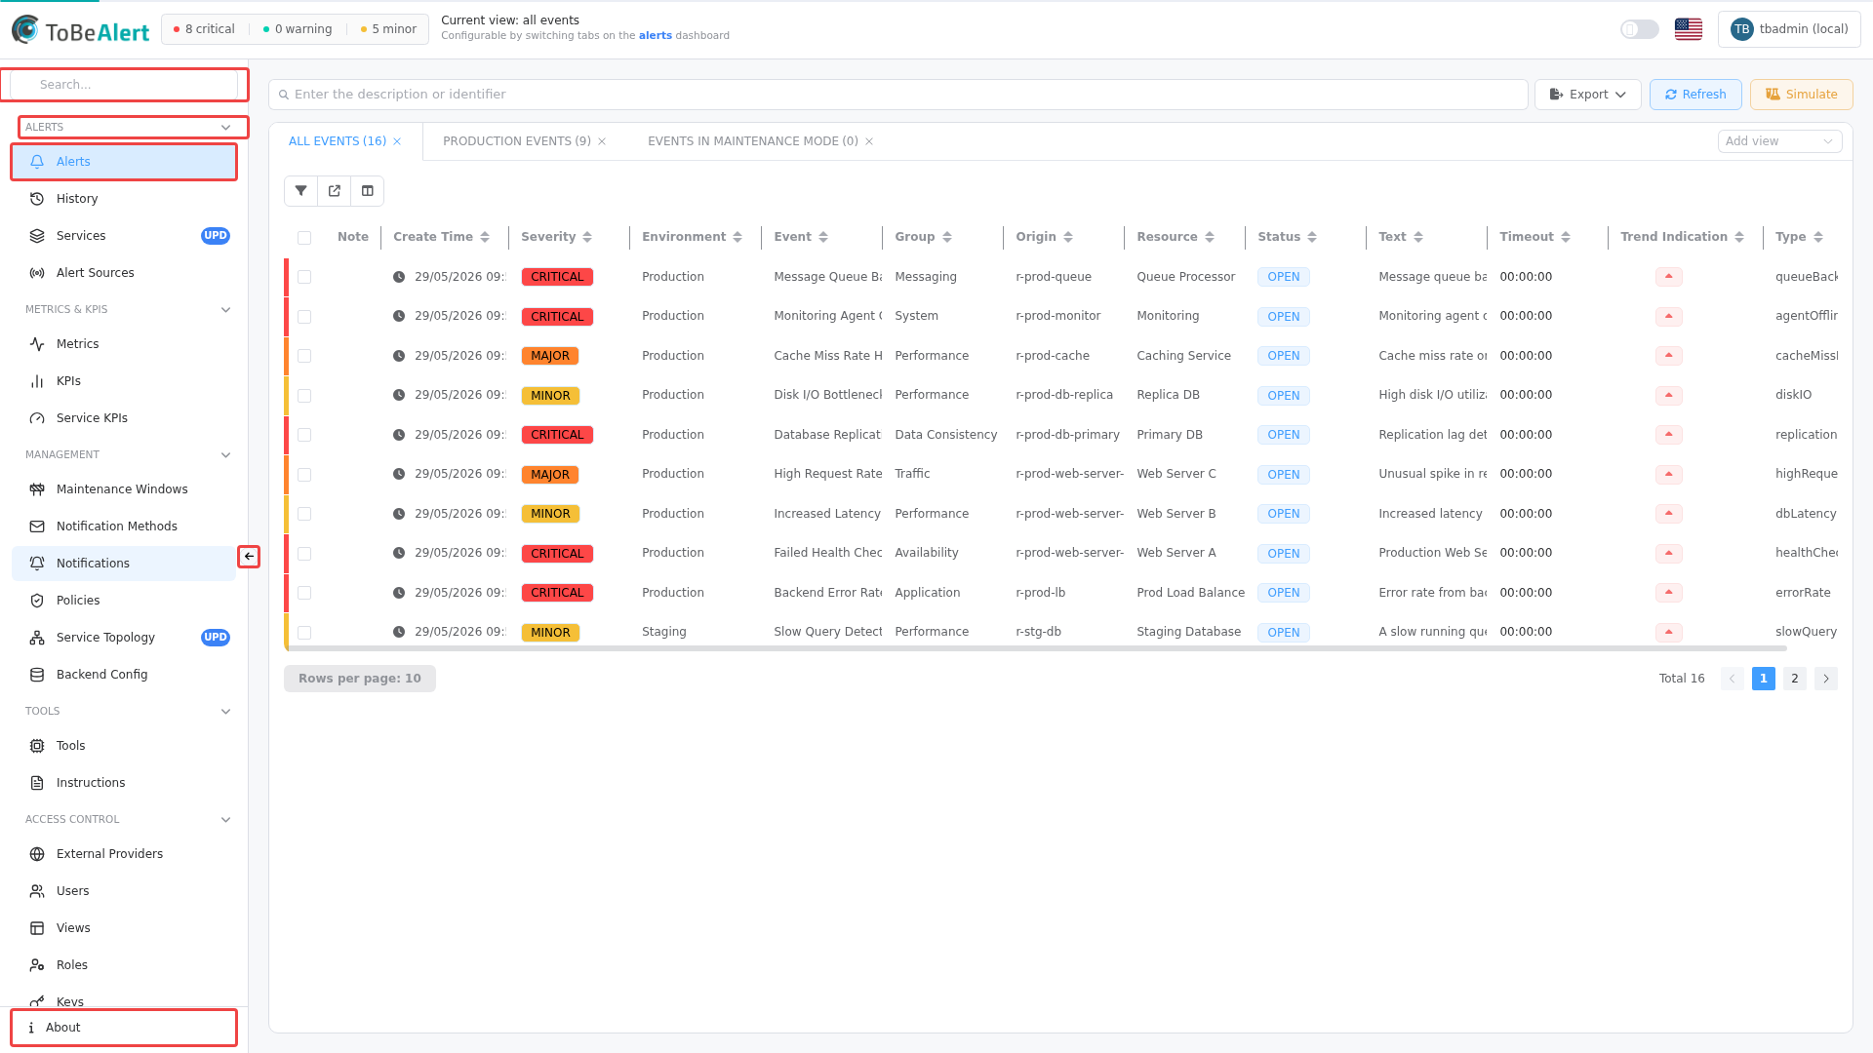The image size is (1873, 1053).
Task: Click the Refresh button
Action: click(1695, 95)
